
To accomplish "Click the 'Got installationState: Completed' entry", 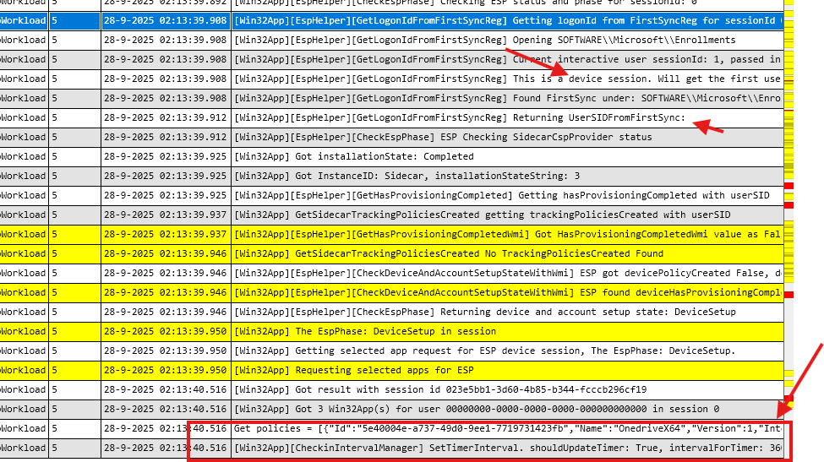I will coord(507,156).
